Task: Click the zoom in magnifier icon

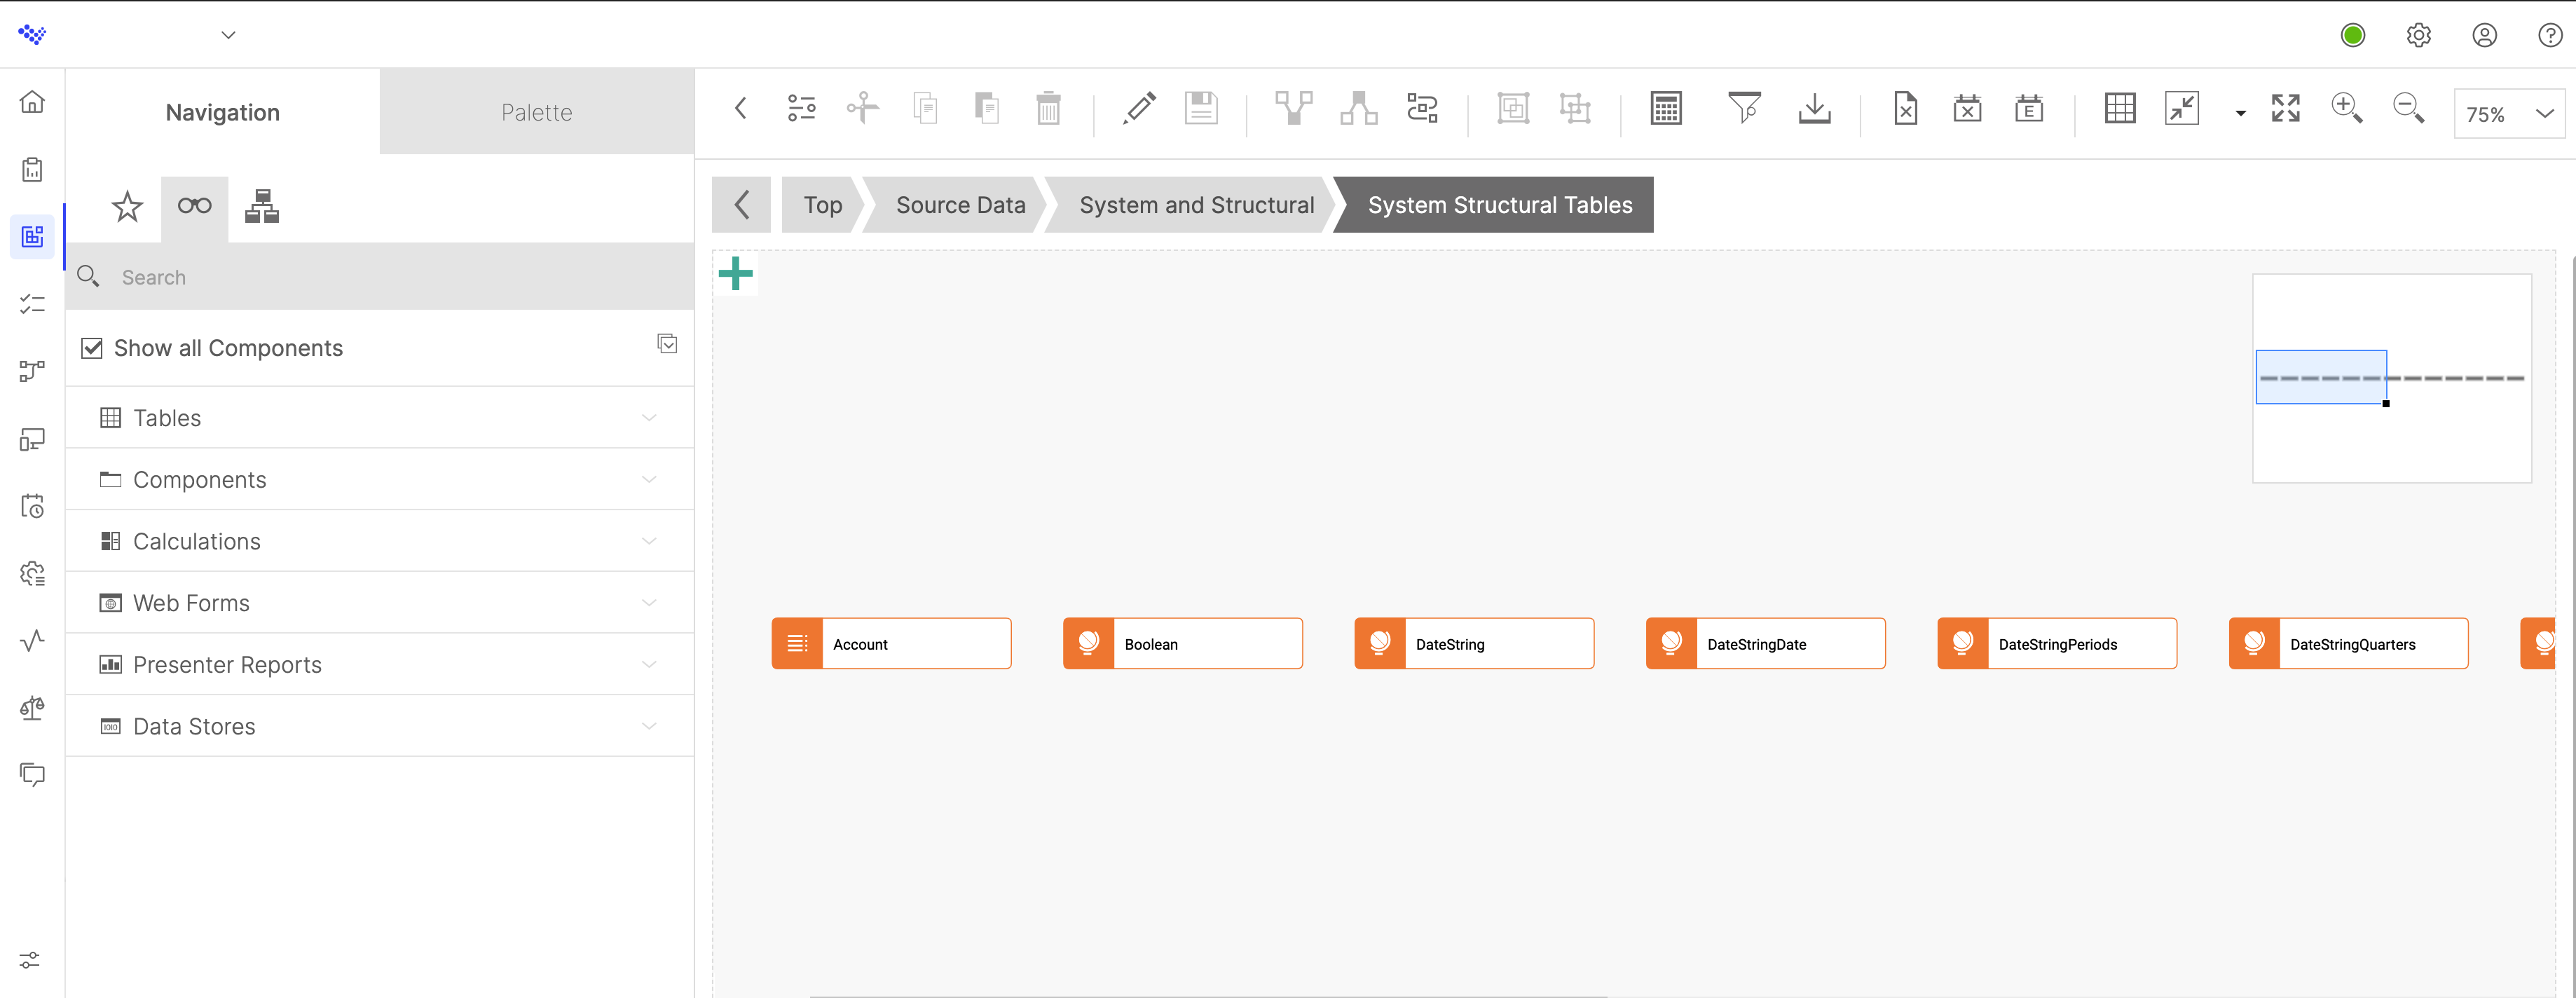Action: (x=2346, y=108)
